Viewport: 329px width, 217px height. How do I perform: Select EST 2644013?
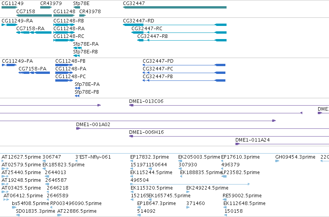47,176
